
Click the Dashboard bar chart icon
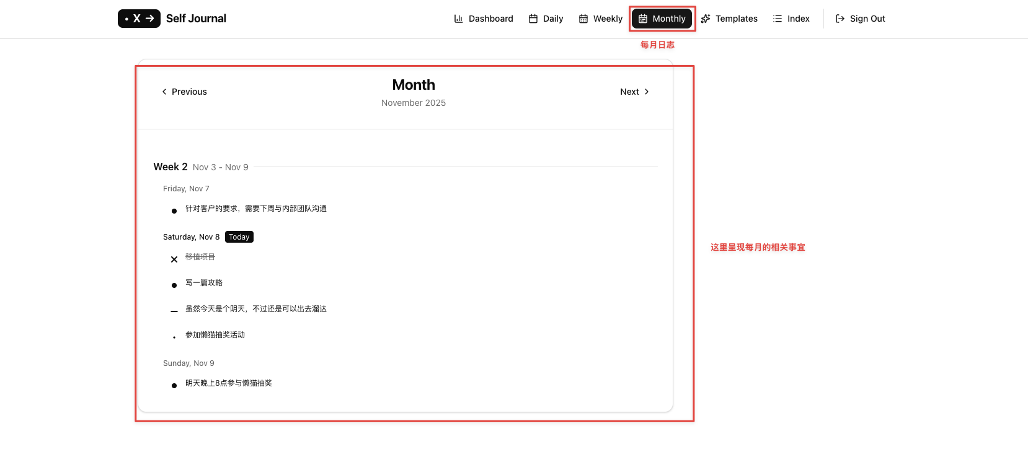click(459, 19)
